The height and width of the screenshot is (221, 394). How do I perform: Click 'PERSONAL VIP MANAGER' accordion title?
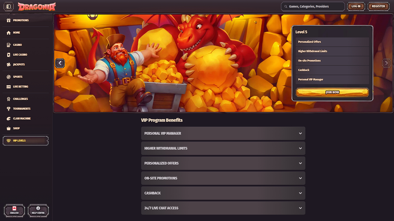162,133
